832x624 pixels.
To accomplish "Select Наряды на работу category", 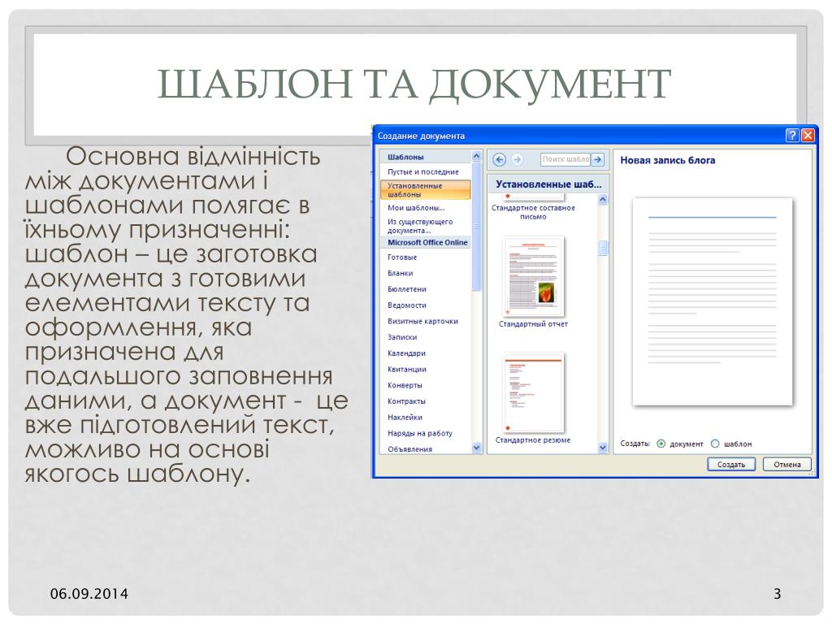I will [x=420, y=433].
